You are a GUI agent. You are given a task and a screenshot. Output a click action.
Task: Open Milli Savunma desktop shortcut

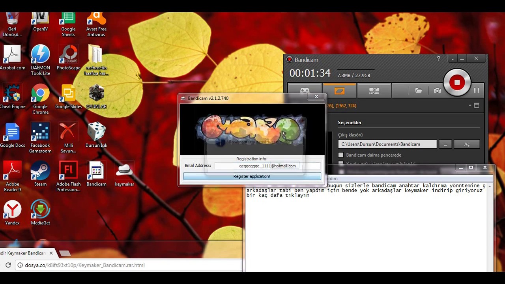tap(68, 138)
